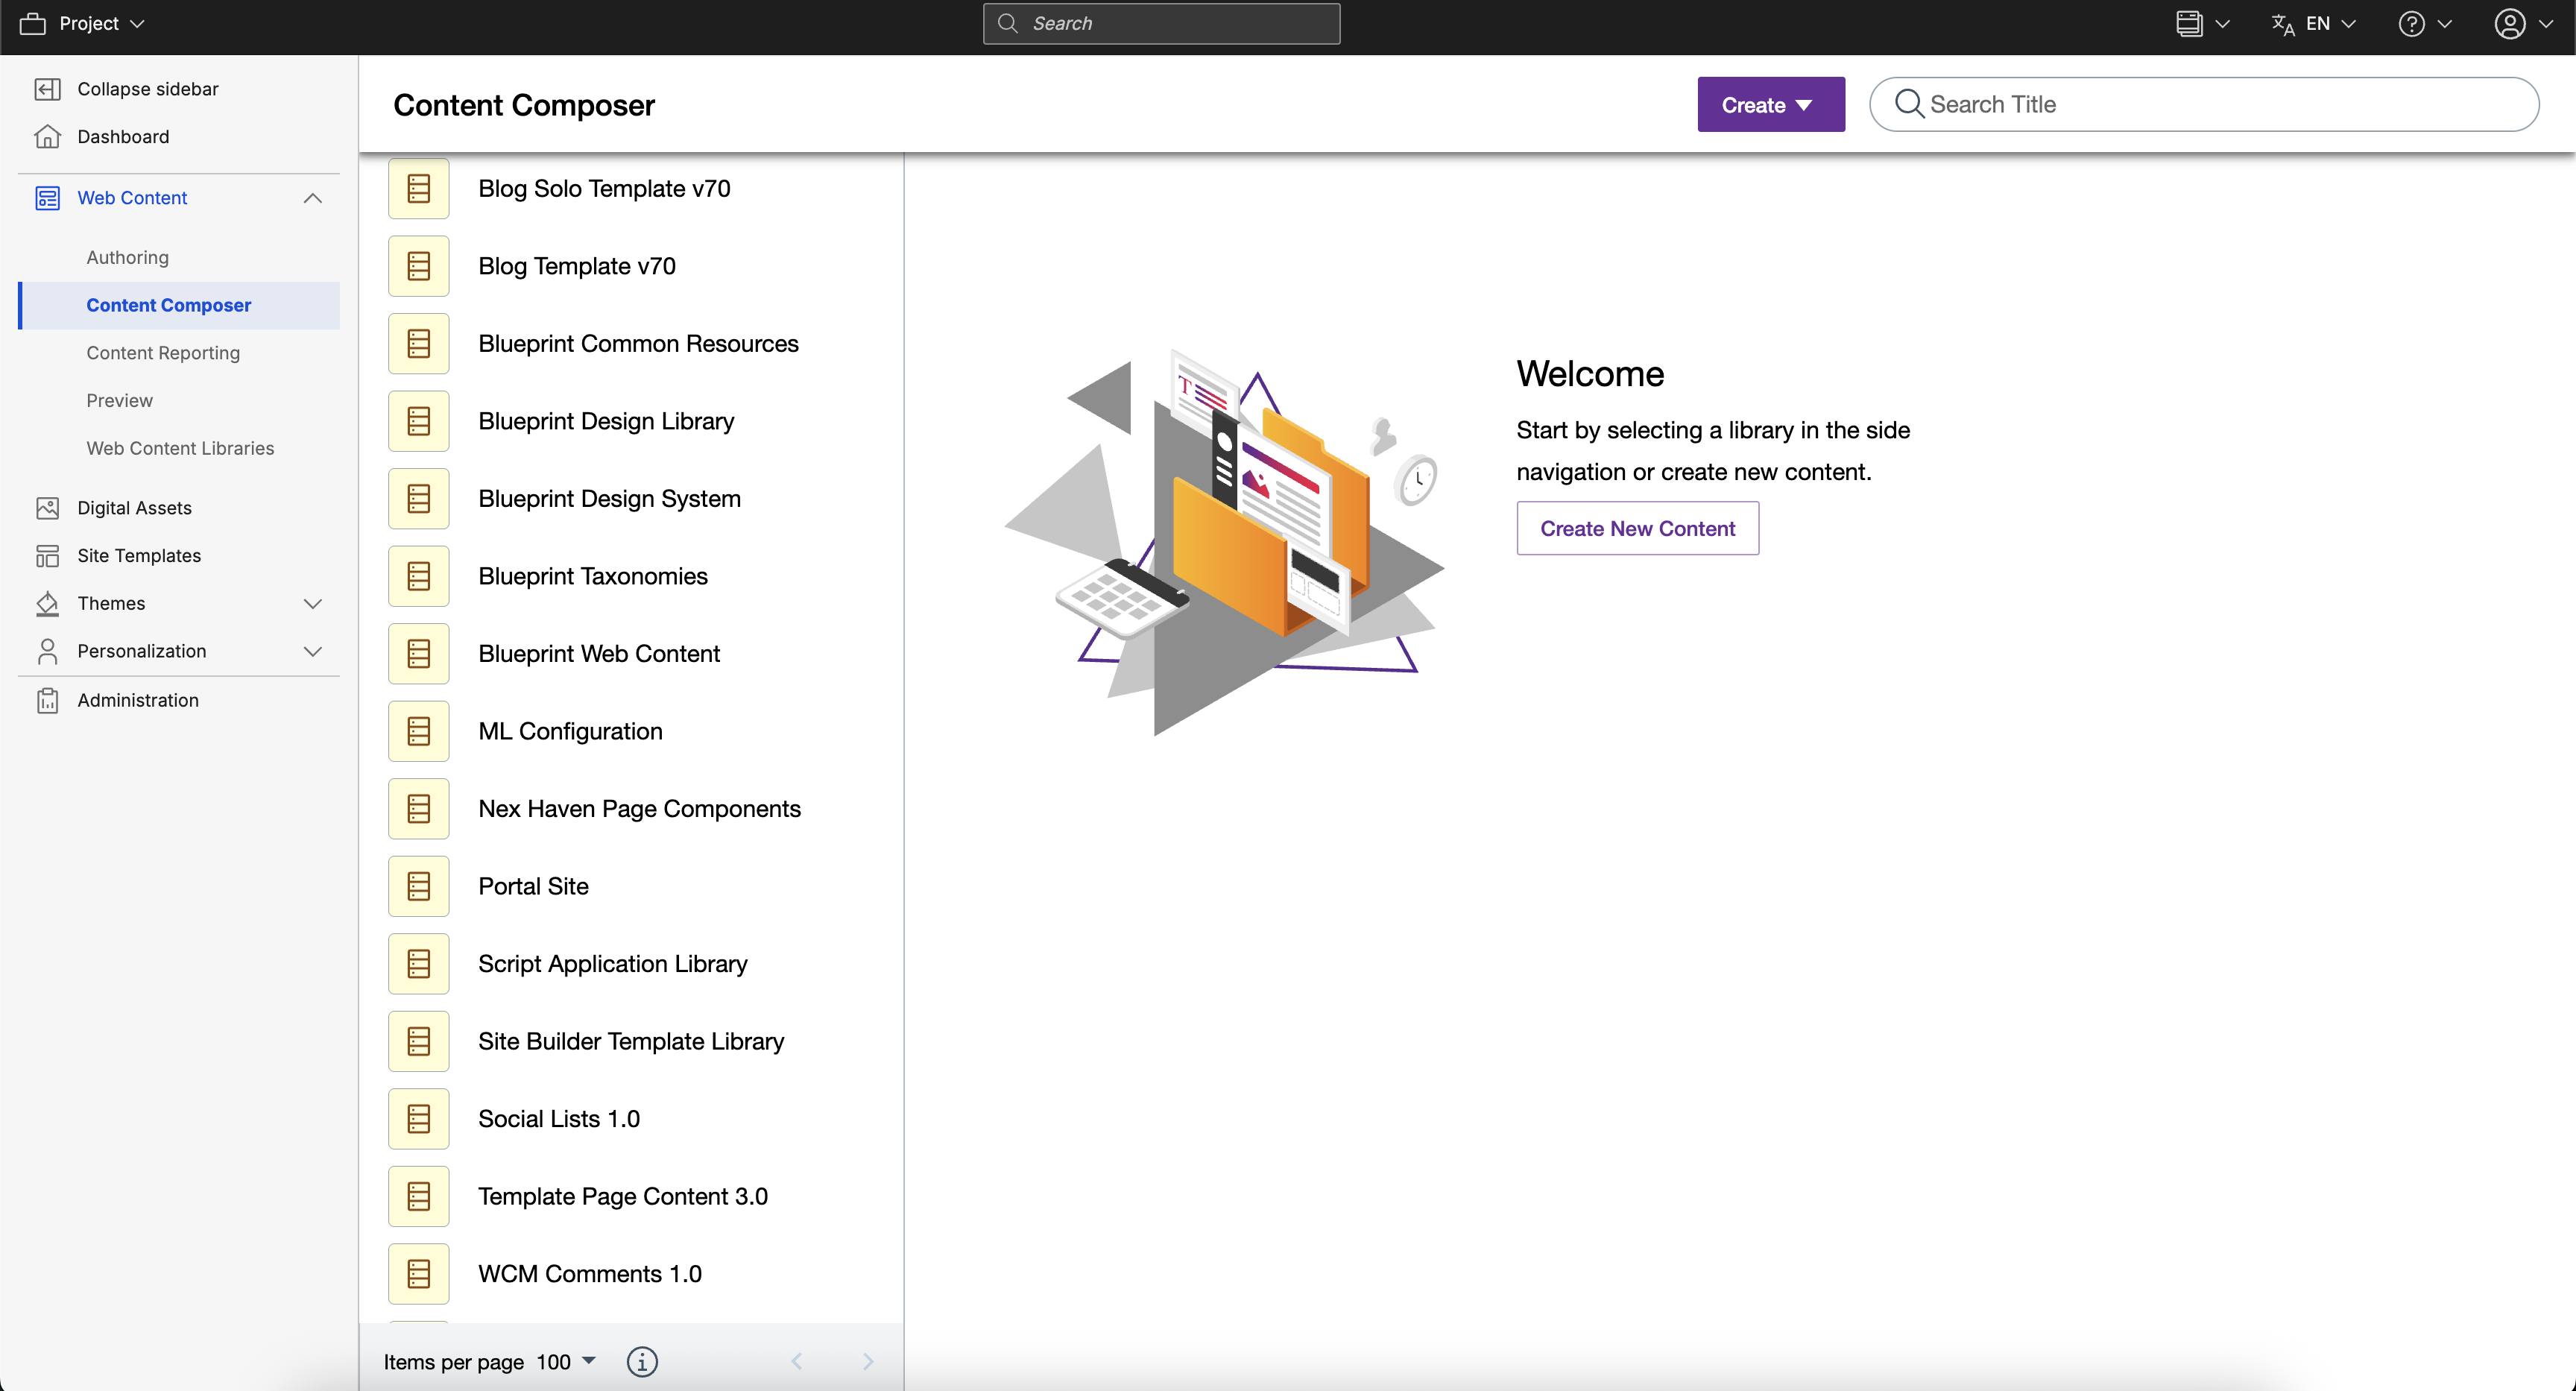Collapse the sidebar
The image size is (2576, 1391).
(x=48, y=88)
